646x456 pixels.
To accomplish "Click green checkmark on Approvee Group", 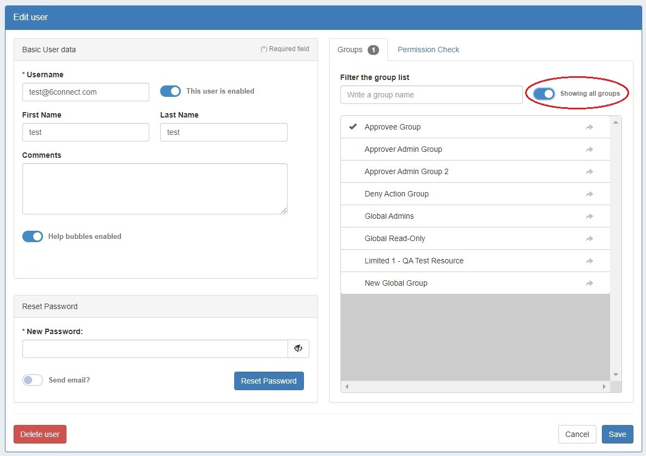I will [353, 127].
